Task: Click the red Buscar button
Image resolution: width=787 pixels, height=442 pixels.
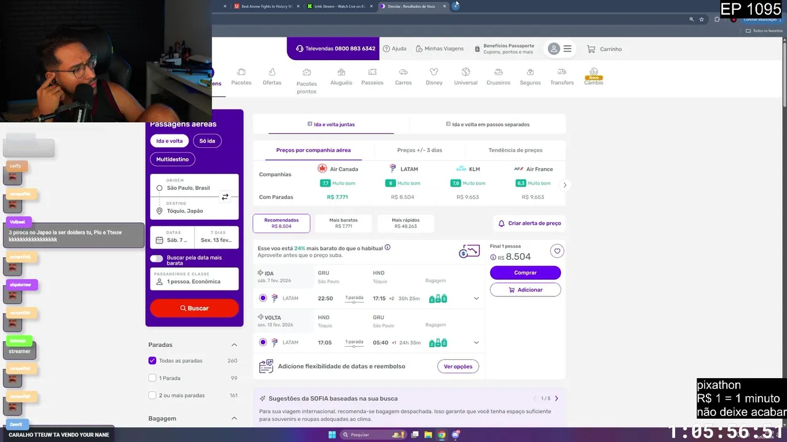Action: pos(194,308)
